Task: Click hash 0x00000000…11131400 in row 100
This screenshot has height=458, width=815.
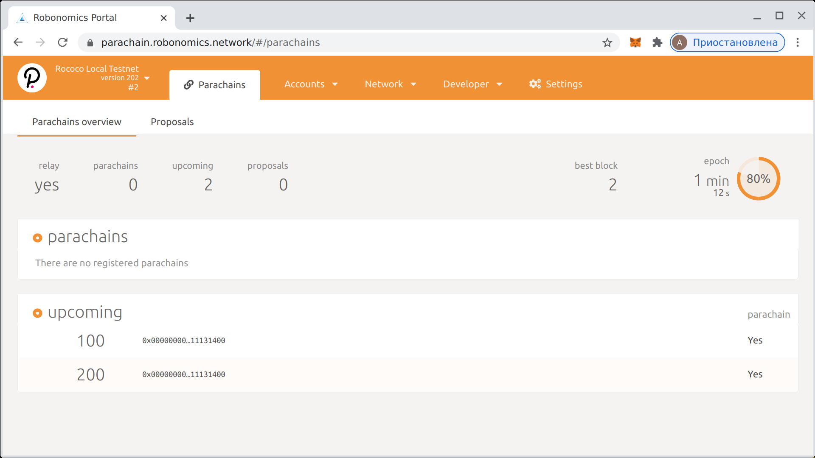Action: click(x=184, y=341)
